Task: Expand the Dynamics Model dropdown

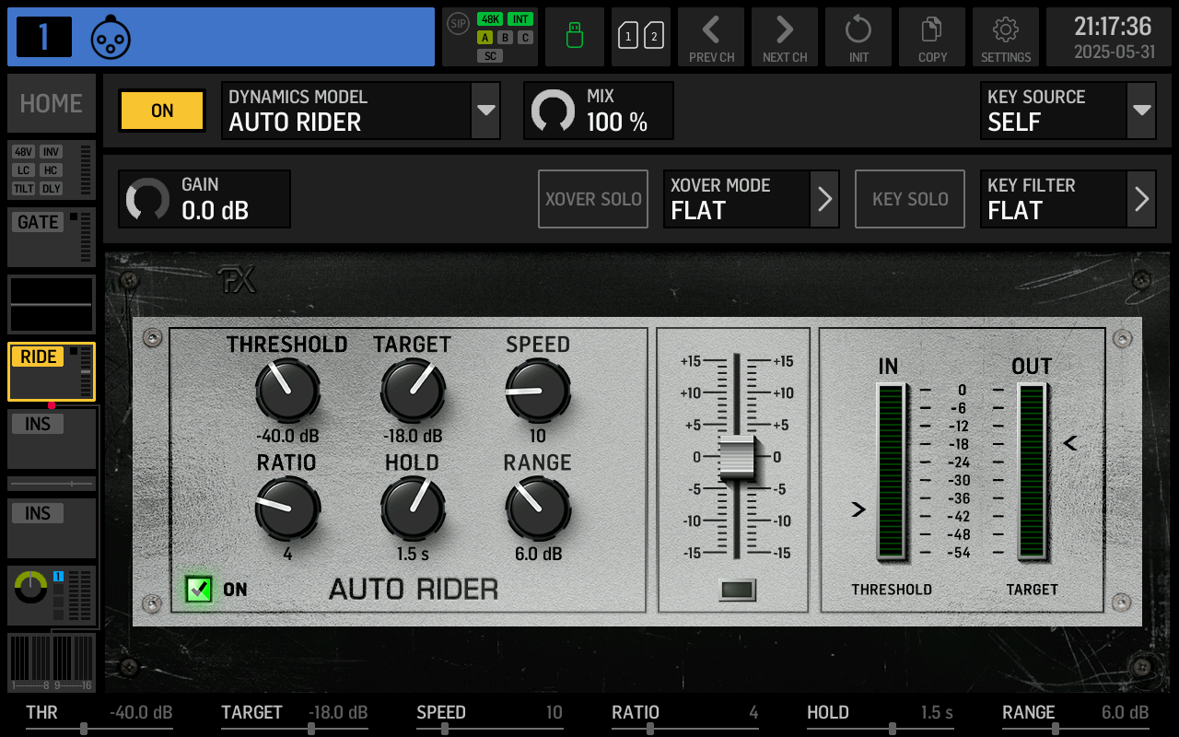Action: coord(485,111)
